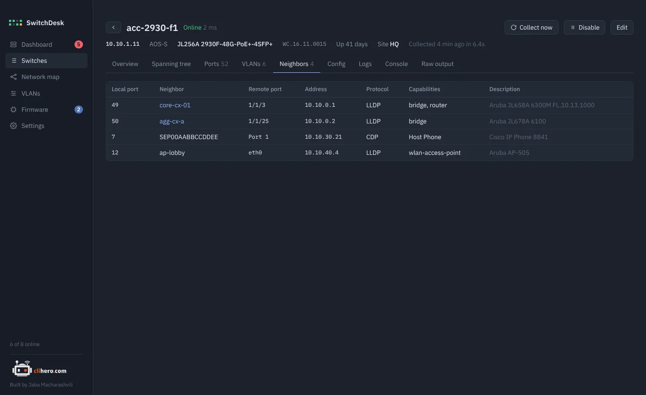Click the Dashboard red badge showing 5
Viewport: 646px width, 395px height.
(x=79, y=44)
